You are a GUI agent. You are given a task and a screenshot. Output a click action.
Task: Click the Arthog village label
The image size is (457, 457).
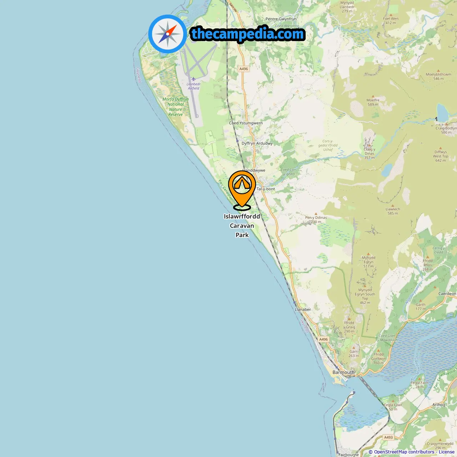click(439, 405)
